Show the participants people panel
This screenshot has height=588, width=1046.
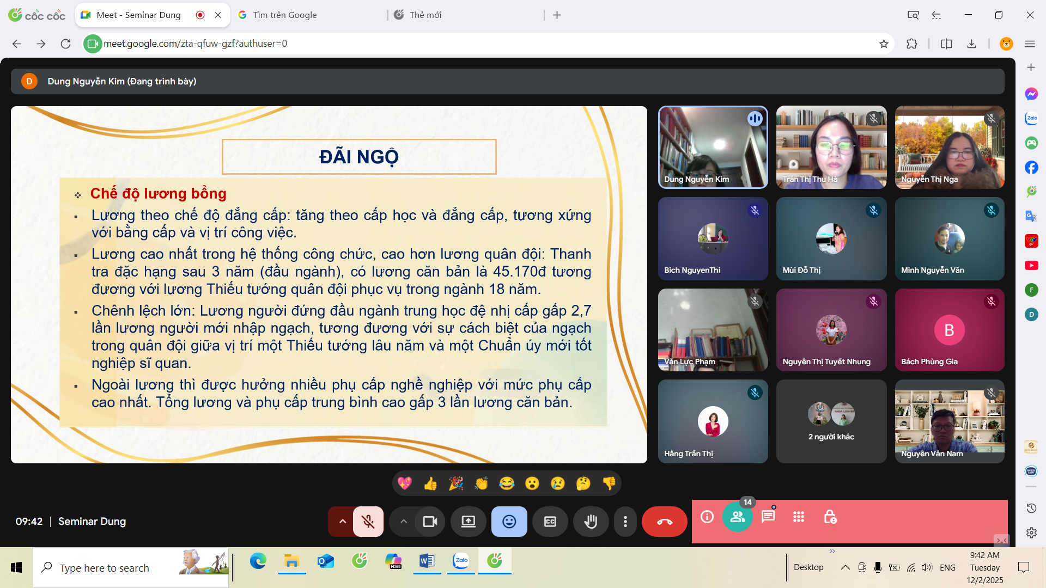[x=737, y=516]
